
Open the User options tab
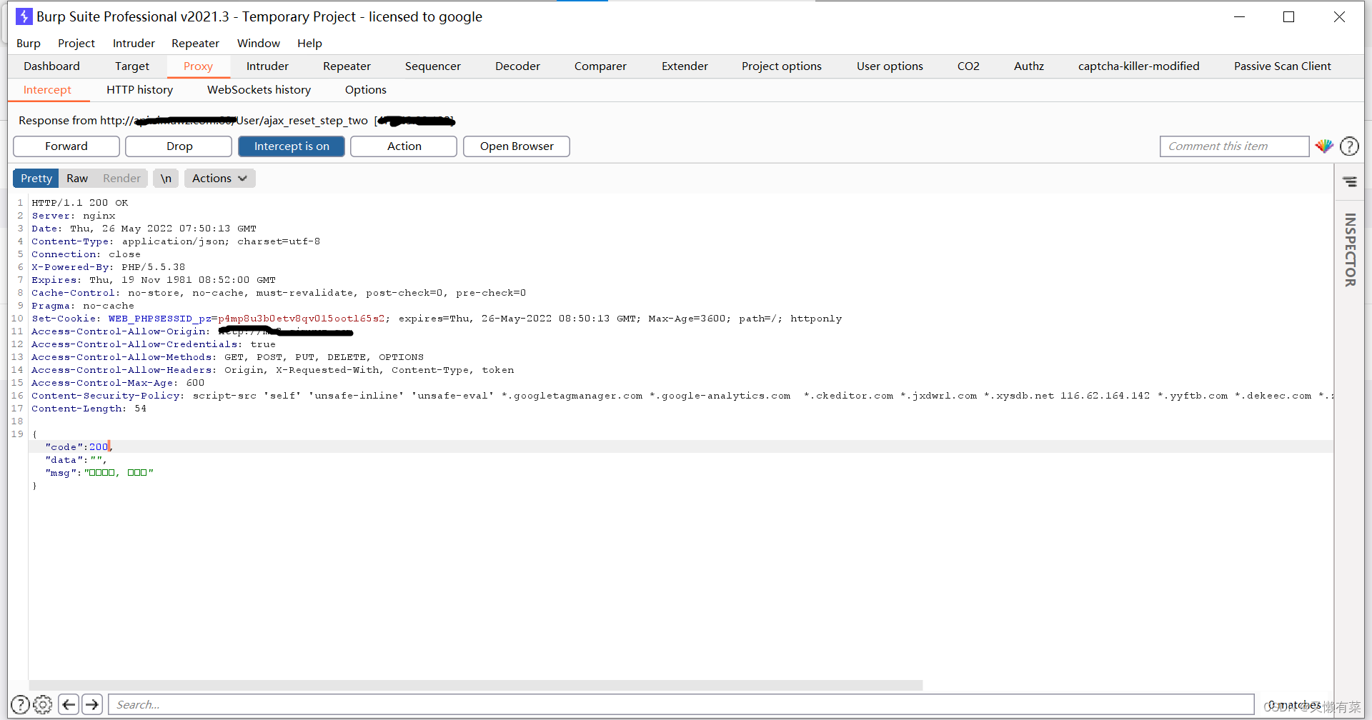890,66
